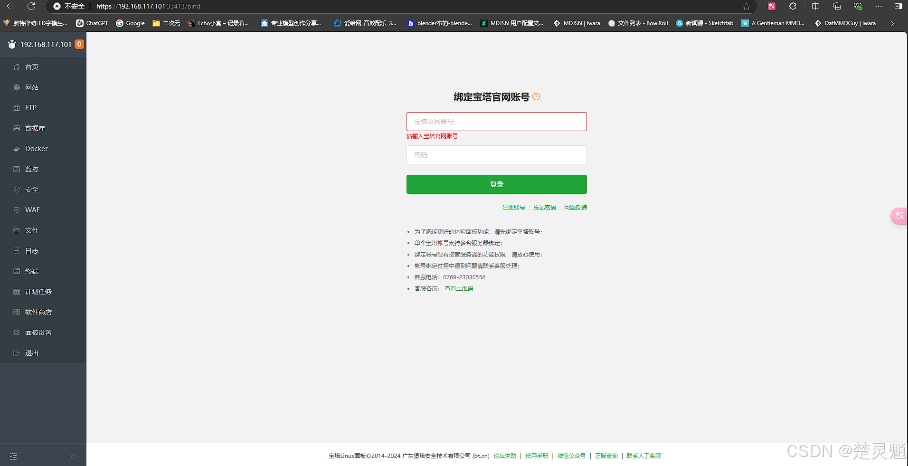Open the 二次元 bookmark folder
908x466 pixels.
[166, 23]
